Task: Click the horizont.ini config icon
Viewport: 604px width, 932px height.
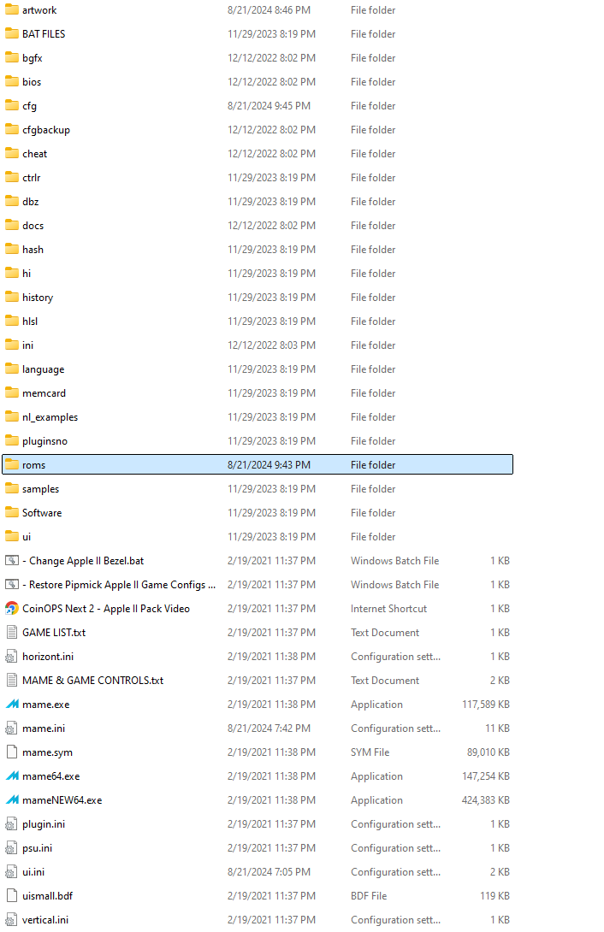Action: 12,656
